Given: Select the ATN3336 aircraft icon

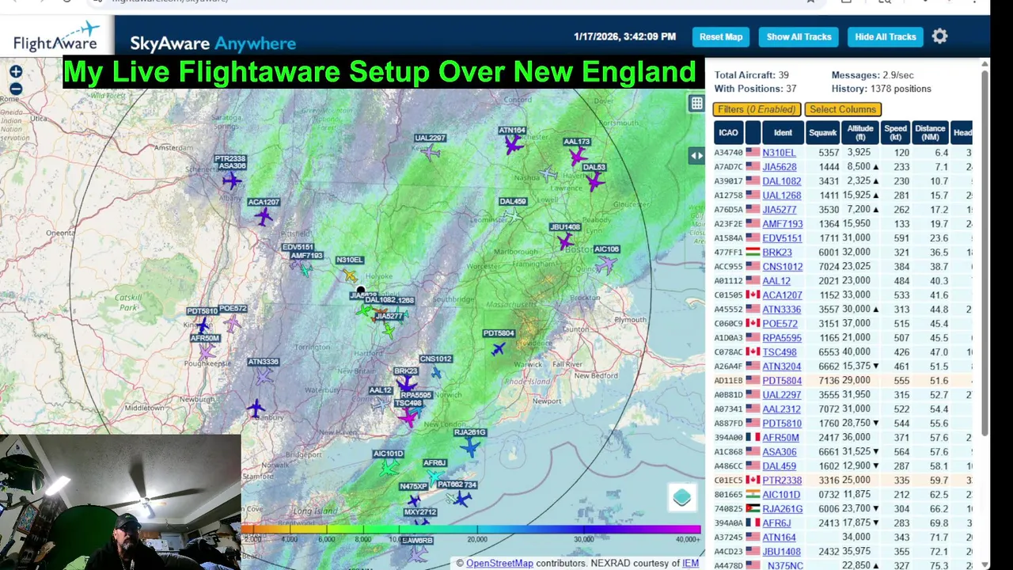Looking at the screenshot, I should coord(264,376).
